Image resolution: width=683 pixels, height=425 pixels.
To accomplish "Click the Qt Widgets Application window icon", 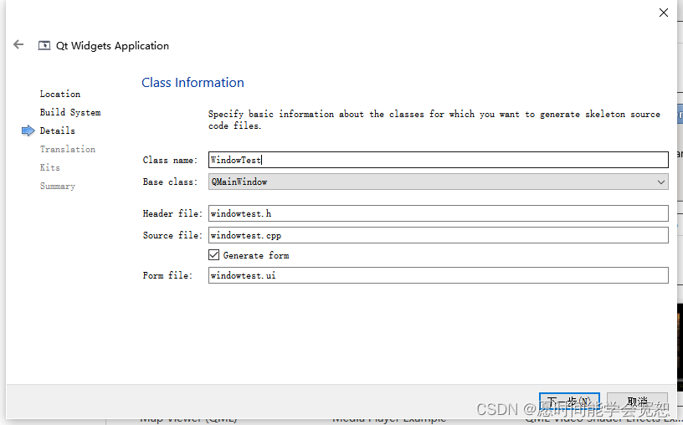I will (x=44, y=46).
